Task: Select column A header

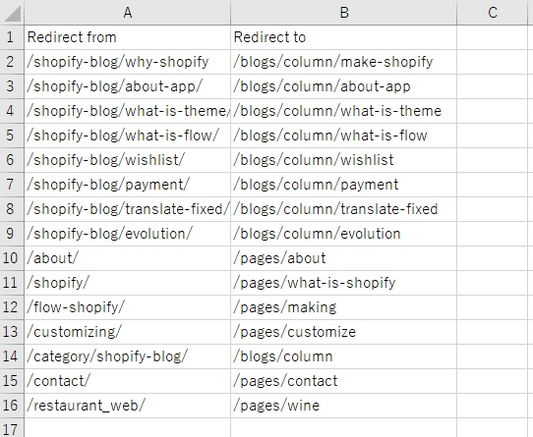Action: pyautogui.click(x=128, y=13)
